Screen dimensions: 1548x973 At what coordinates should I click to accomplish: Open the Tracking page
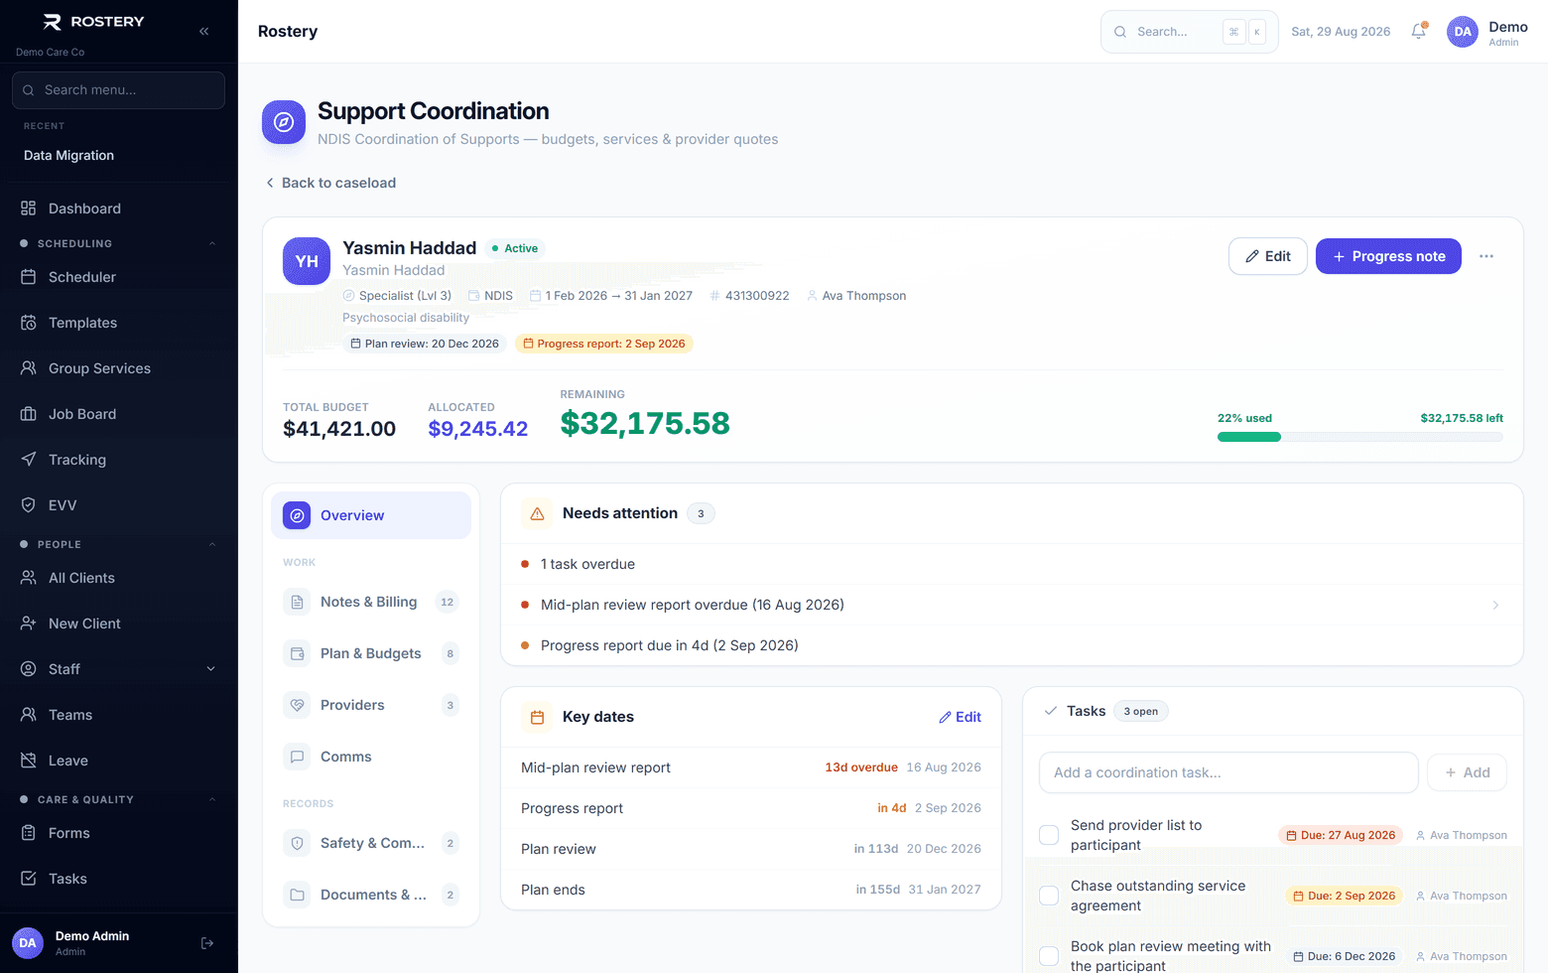point(119,460)
